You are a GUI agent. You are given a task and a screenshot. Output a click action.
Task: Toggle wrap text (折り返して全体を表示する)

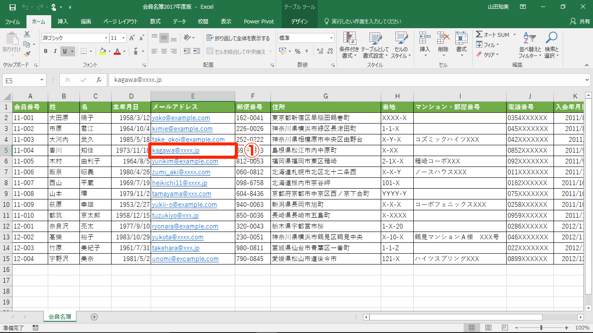[x=238, y=38]
